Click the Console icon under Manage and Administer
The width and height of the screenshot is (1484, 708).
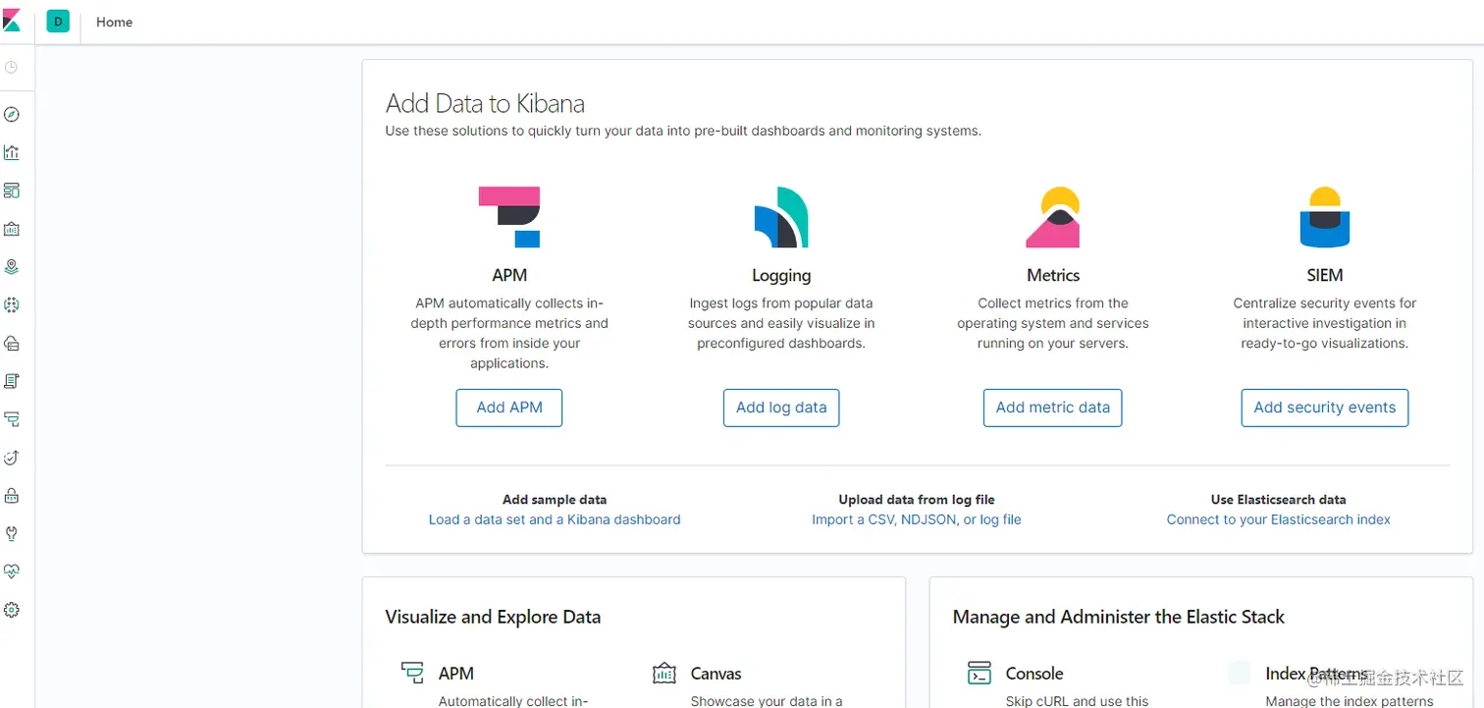click(980, 673)
